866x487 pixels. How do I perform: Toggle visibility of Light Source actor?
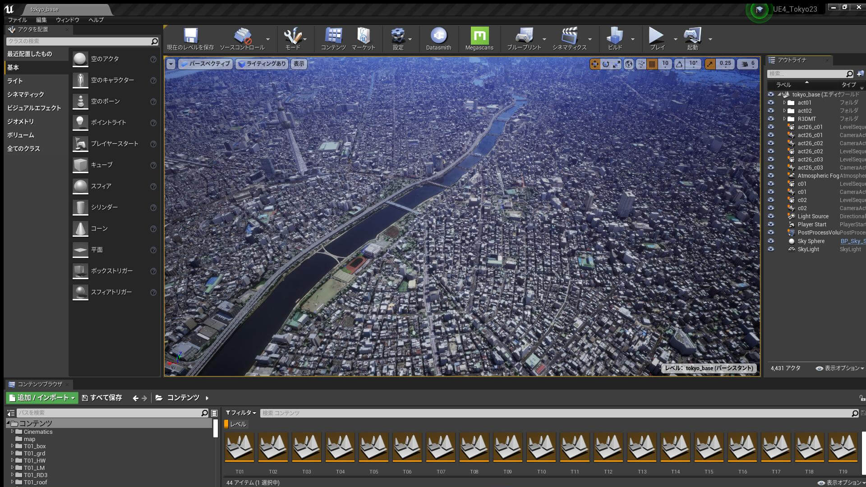pyautogui.click(x=771, y=216)
